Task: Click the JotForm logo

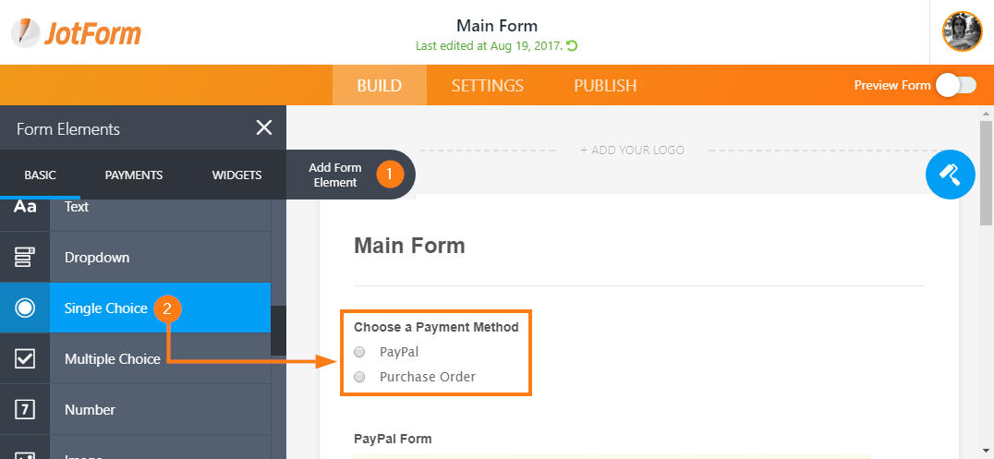Action: [x=77, y=32]
